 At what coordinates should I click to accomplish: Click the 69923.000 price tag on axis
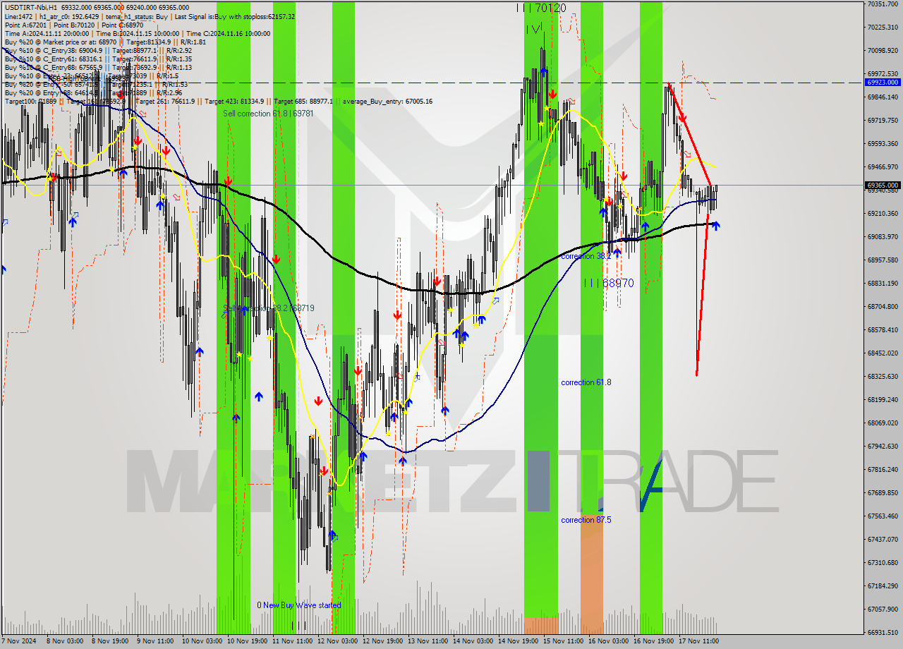tap(883, 82)
